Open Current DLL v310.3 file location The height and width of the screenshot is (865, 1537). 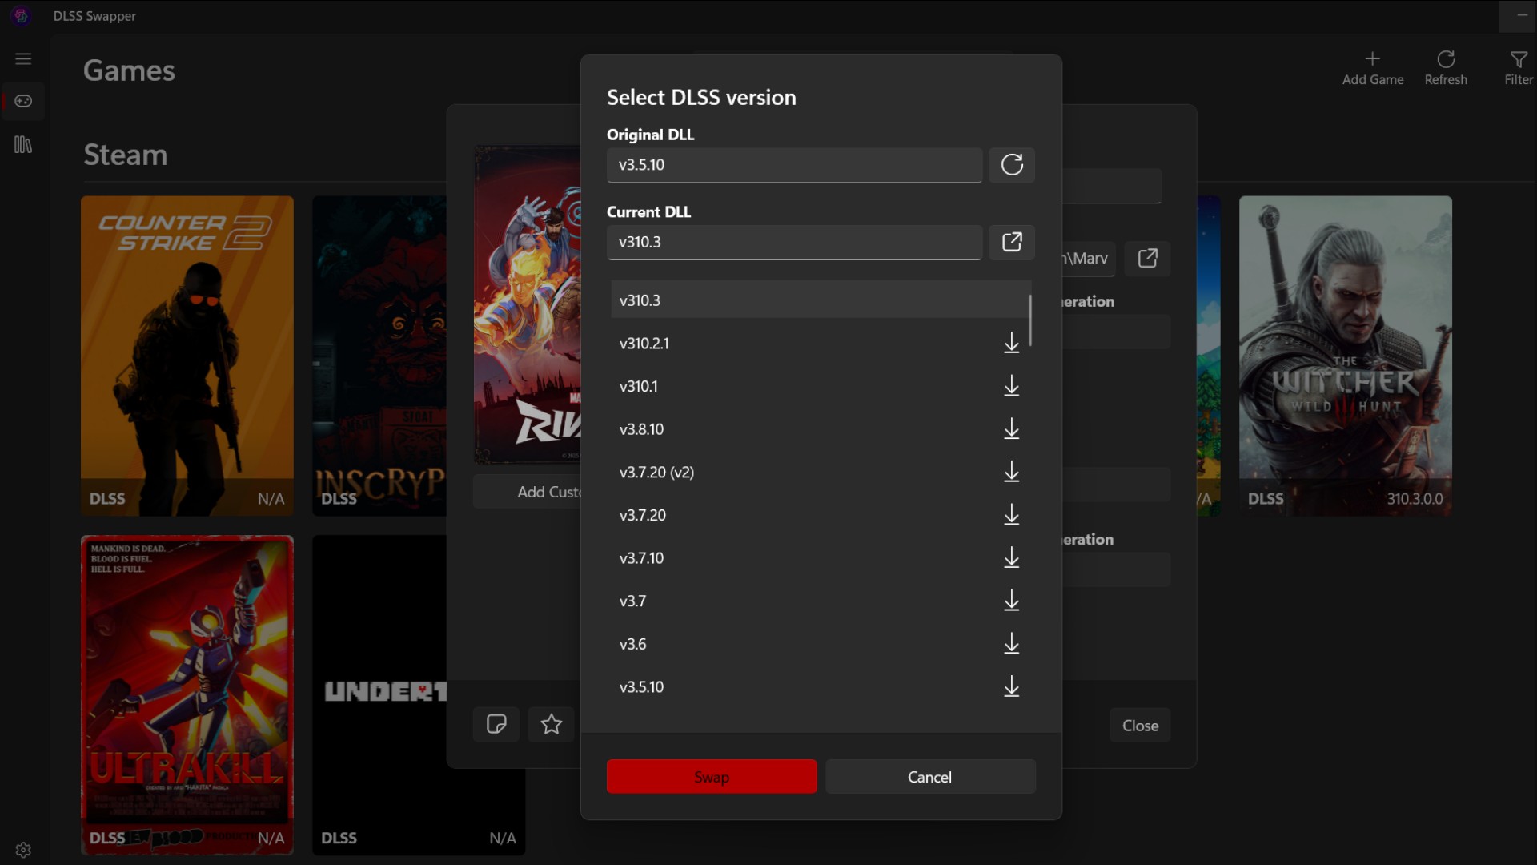1012,242
